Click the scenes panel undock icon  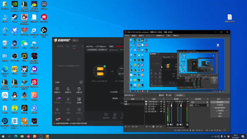coord(143,99)
